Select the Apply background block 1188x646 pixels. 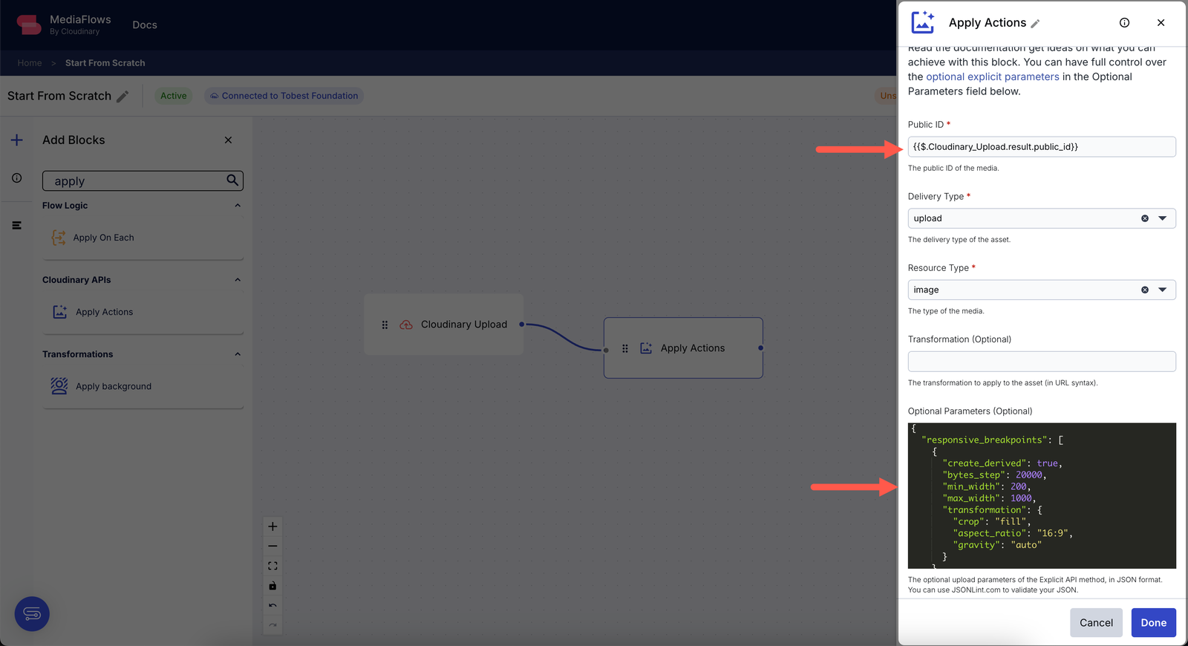(143, 386)
